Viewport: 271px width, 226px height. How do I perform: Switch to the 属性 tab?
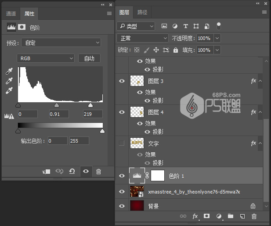pyautogui.click(x=29, y=14)
